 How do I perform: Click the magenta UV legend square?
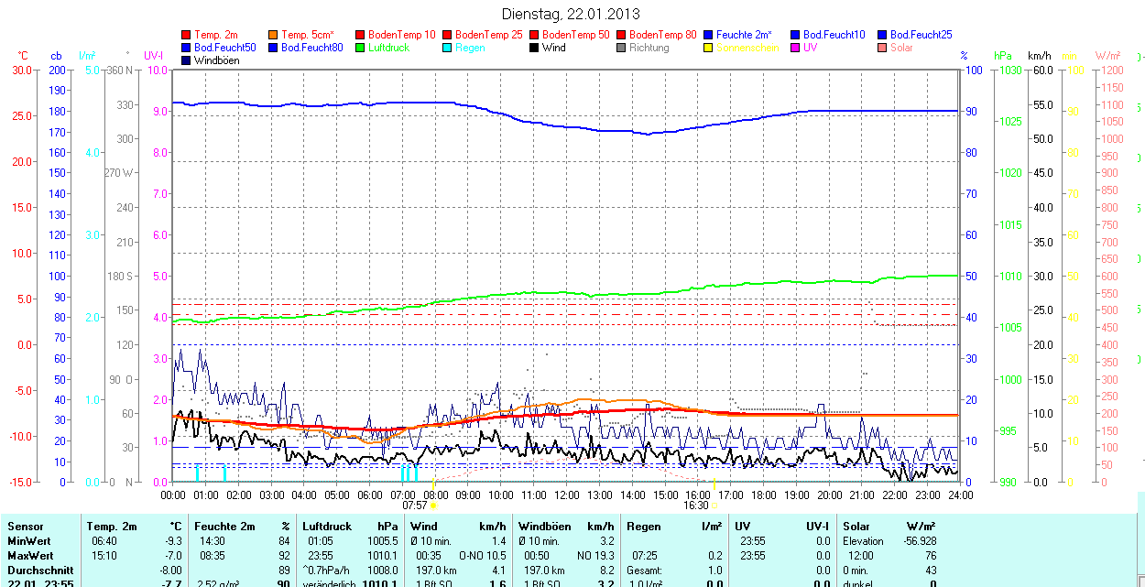[x=796, y=48]
